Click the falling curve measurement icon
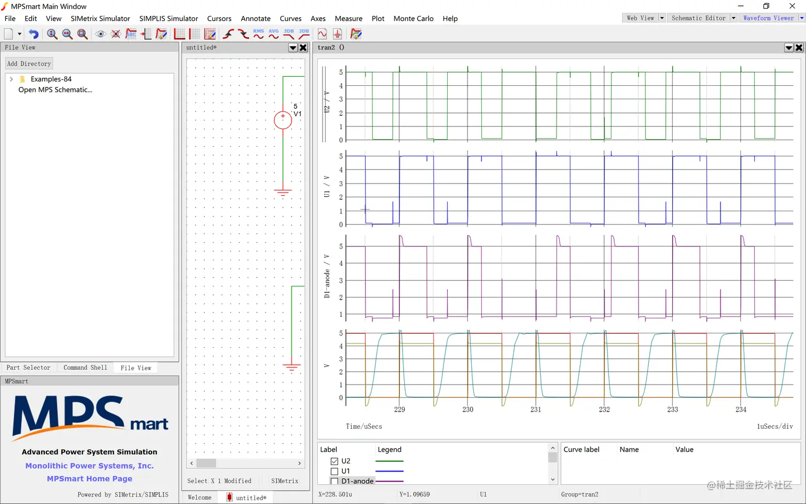The height and width of the screenshot is (504, 806). tap(244, 34)
